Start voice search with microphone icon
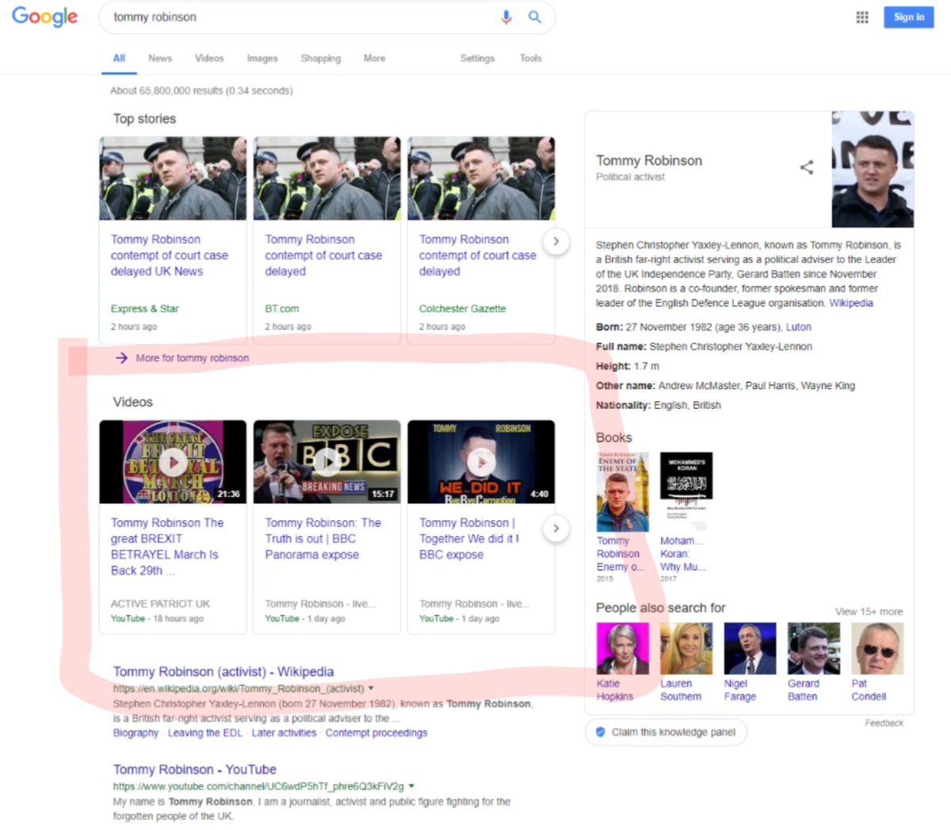This screenshot has width=951, height=830. pyautogui.click(x=506, y=17)
